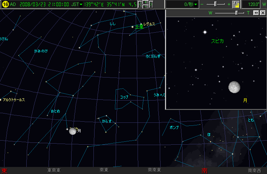Image resolution: width=267 pixels, height=174 pixels.
Task: Open the 0/秒 animation speed dropdown
Action: (196, 5)
